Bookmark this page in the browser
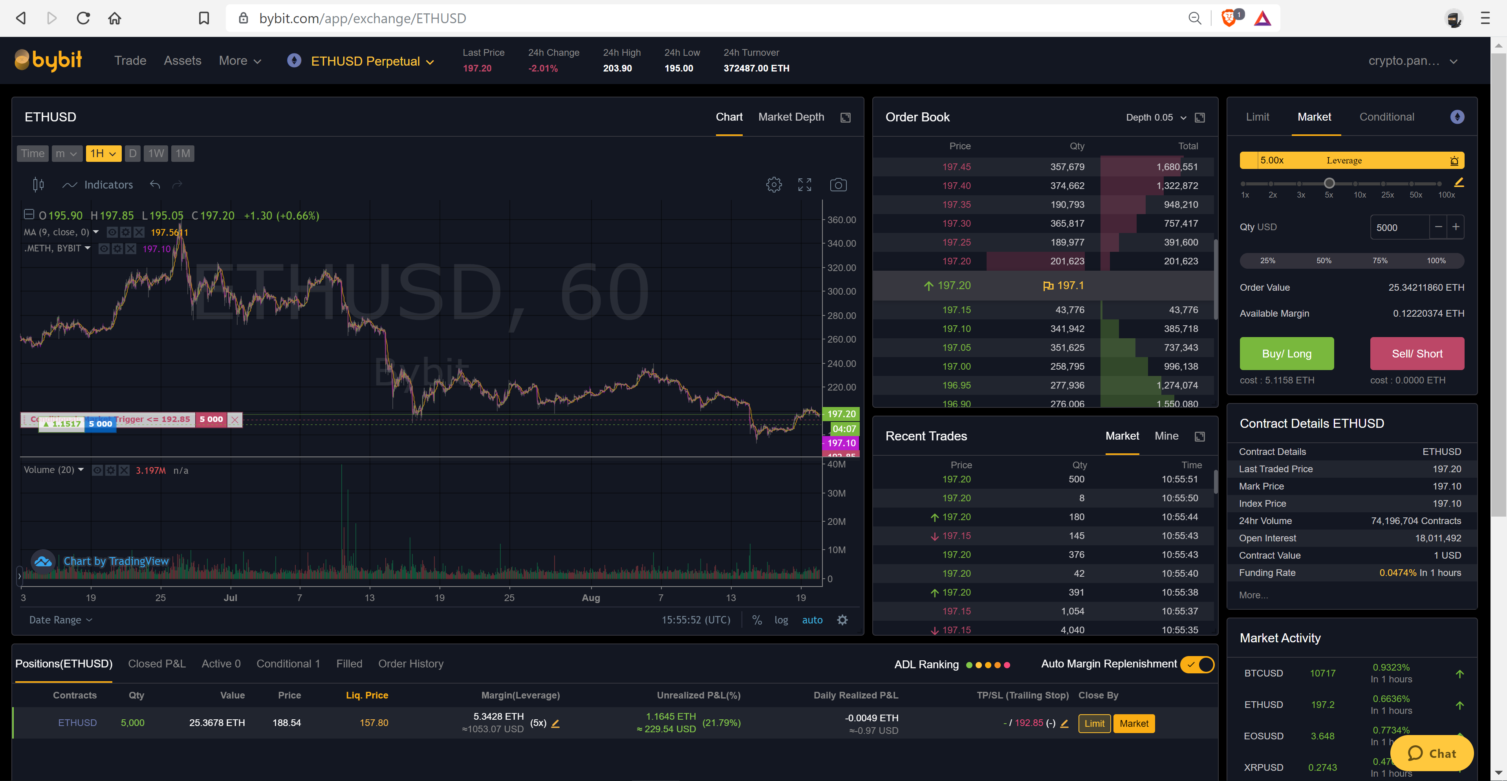 203,19
